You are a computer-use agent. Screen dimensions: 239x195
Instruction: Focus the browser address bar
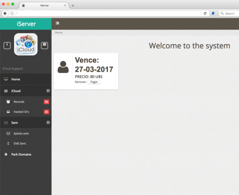(108, 14)
